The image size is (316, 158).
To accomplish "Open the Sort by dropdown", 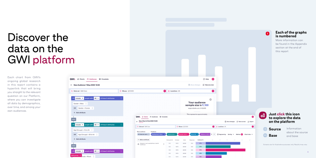I will (230, 134).
